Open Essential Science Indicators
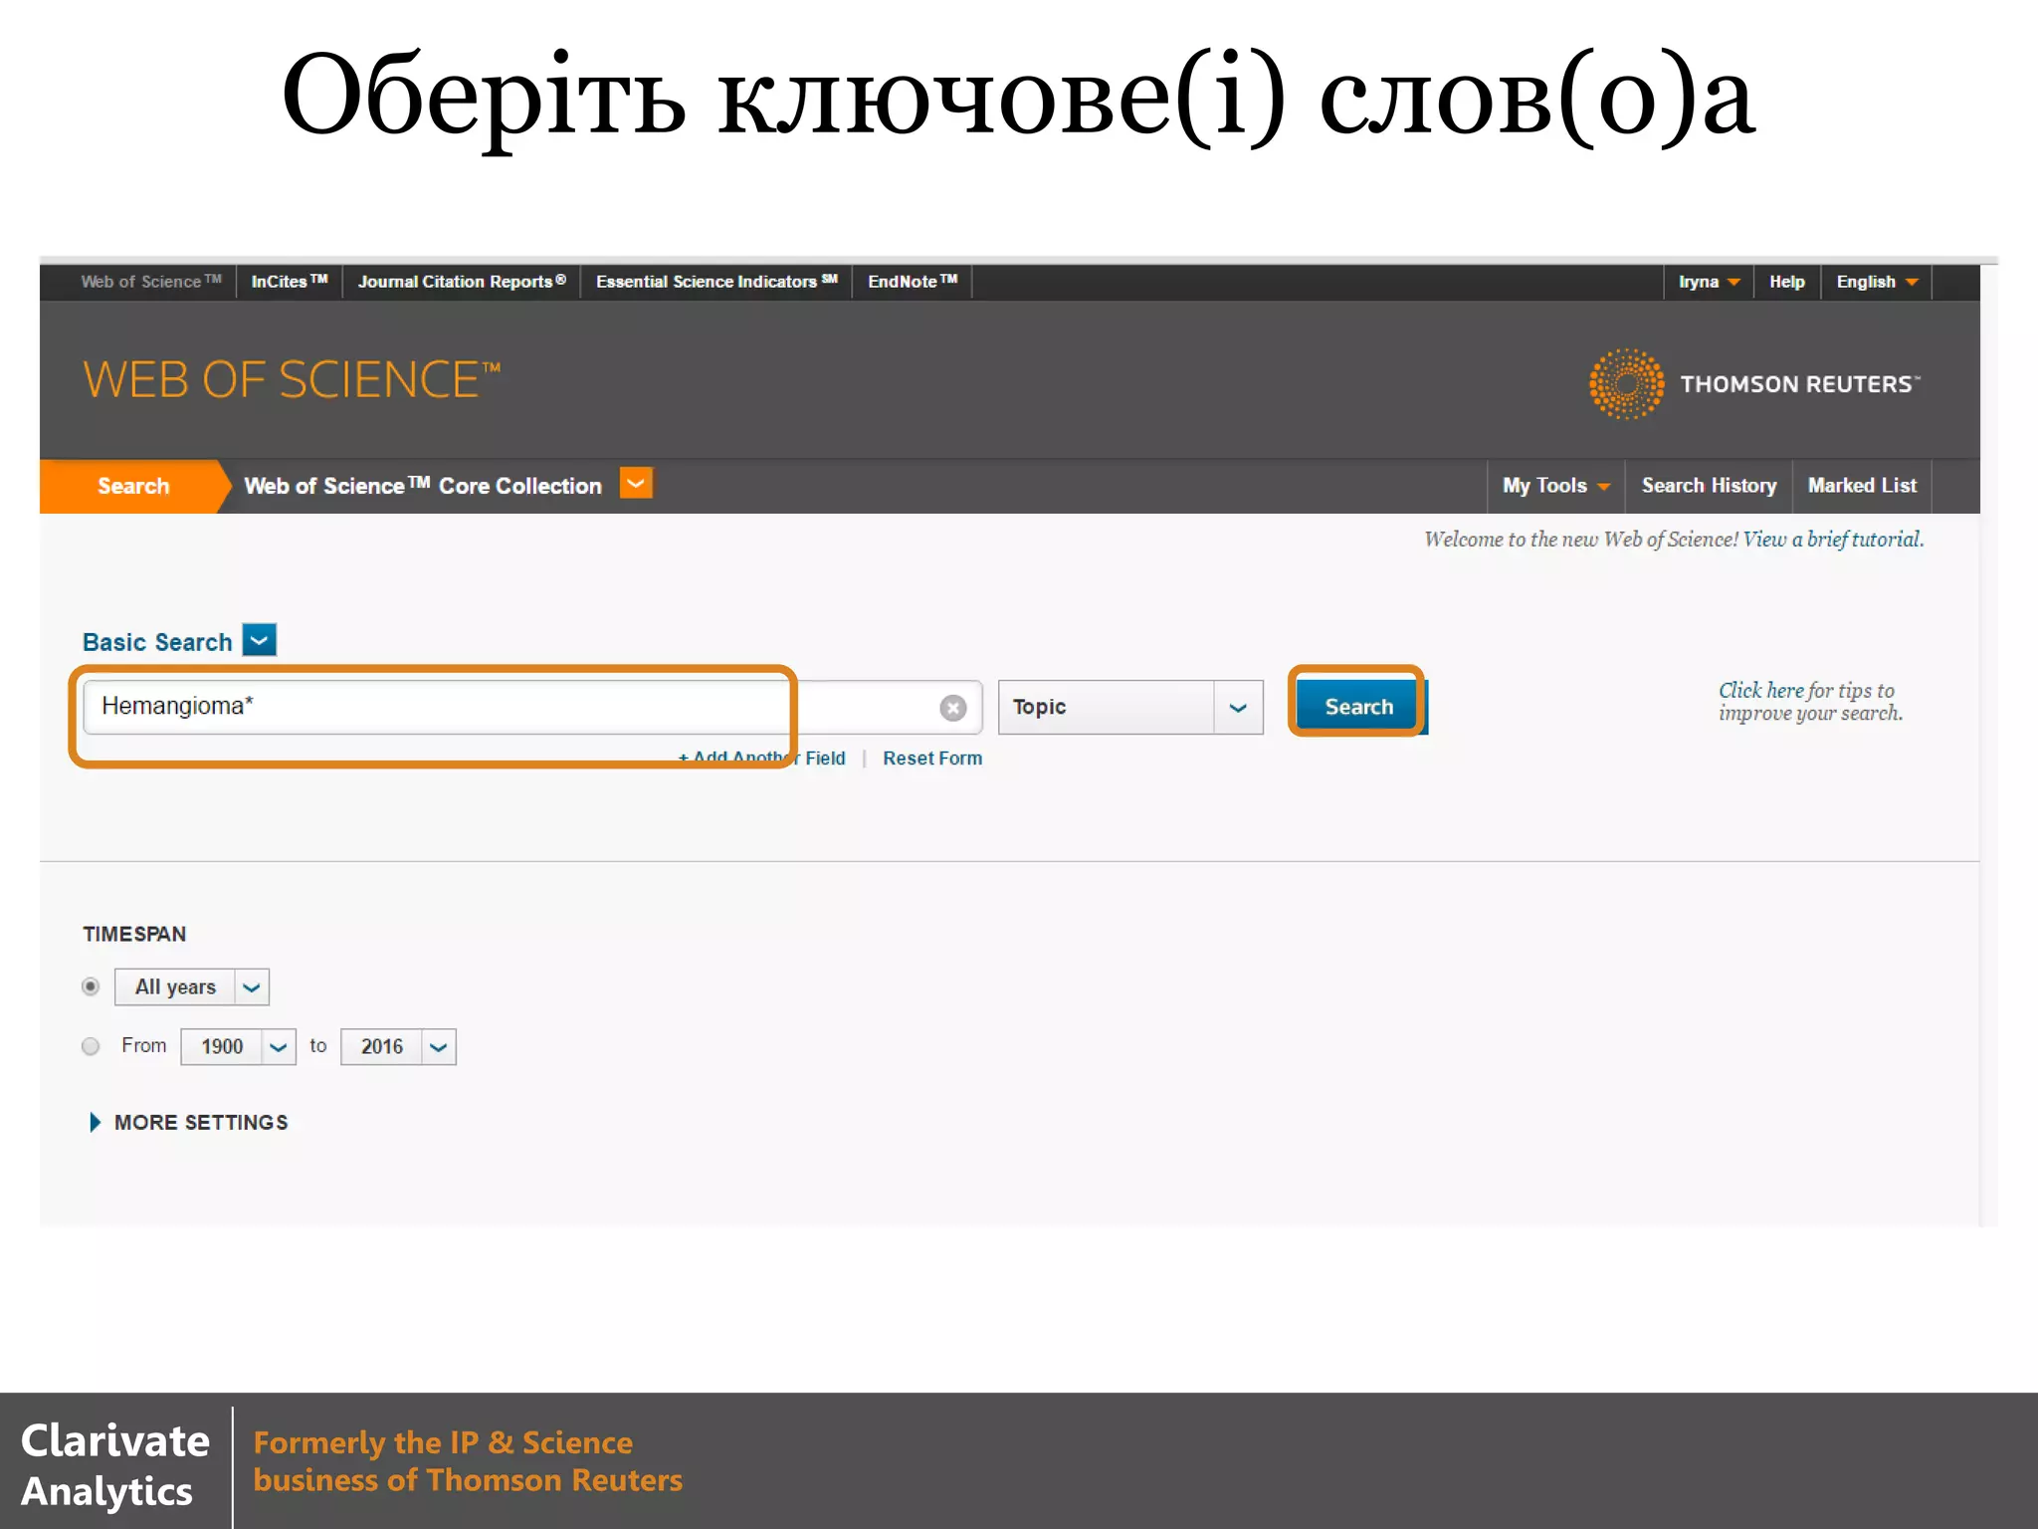This screenshot has width=2038, height=1529. (x=716, y=282)
